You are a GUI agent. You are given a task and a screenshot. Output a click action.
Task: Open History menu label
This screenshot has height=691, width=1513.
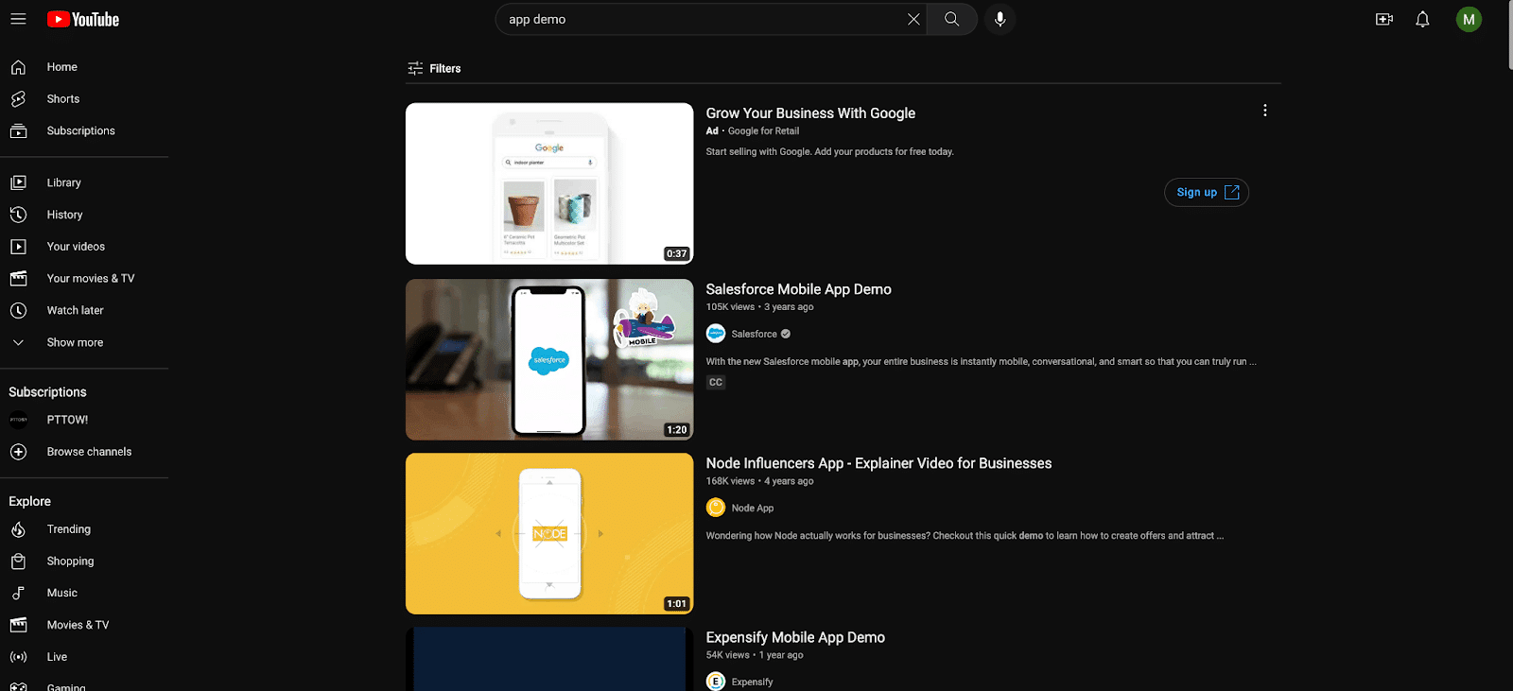click(65, 215)
